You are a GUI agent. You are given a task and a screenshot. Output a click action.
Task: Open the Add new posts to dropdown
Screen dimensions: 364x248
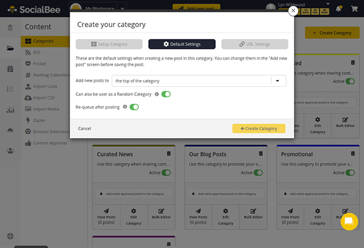click(199, 81)
